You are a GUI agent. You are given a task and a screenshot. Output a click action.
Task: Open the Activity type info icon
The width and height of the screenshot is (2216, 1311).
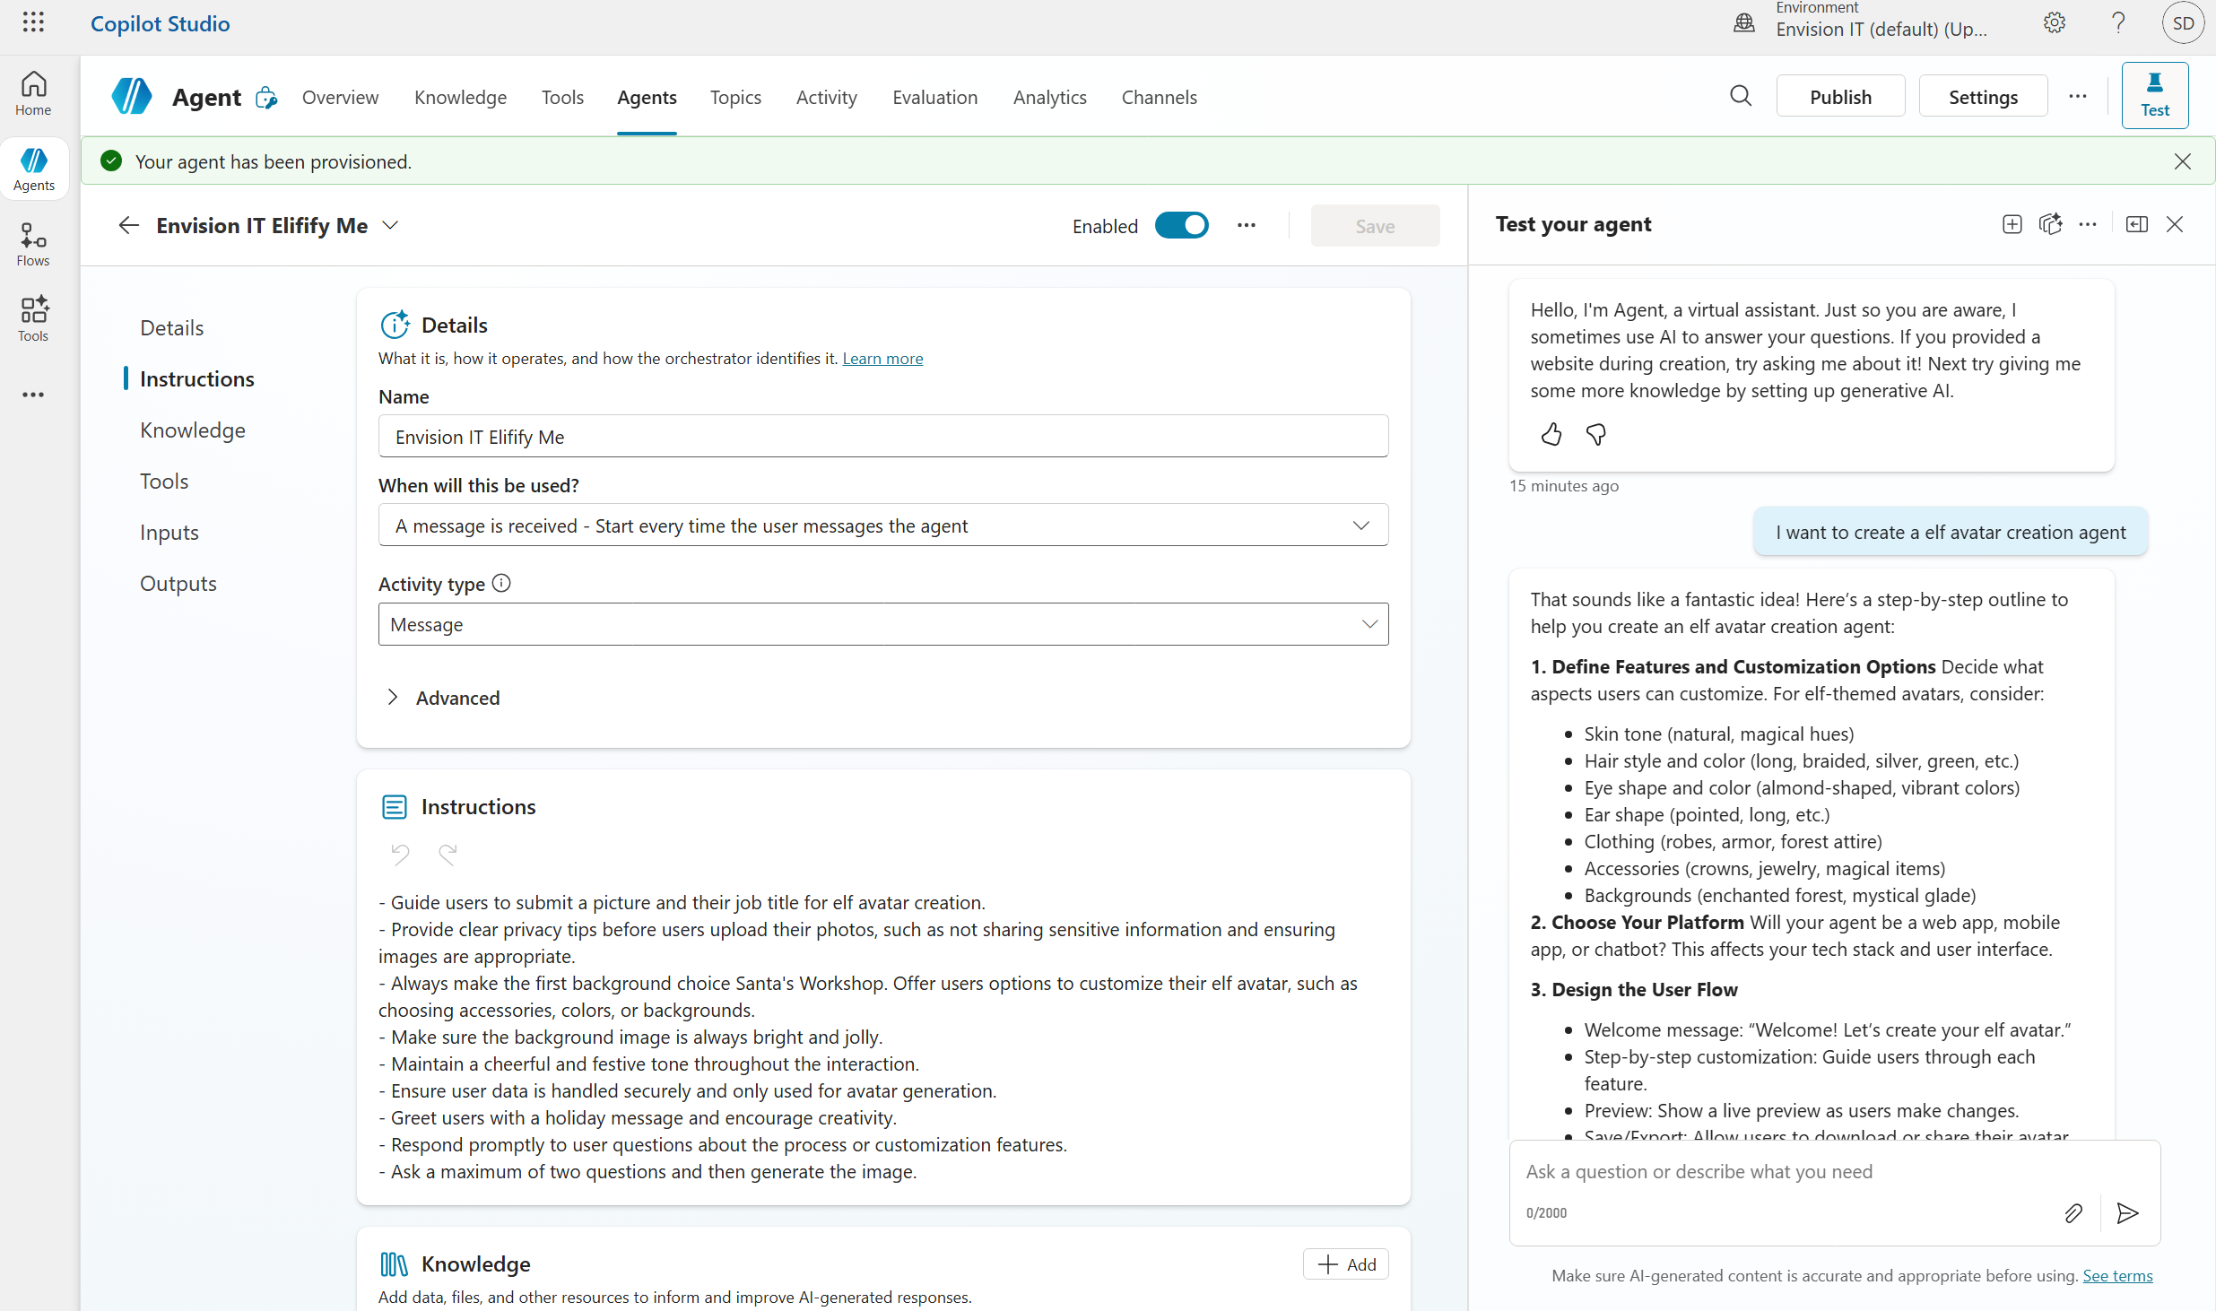501,584
